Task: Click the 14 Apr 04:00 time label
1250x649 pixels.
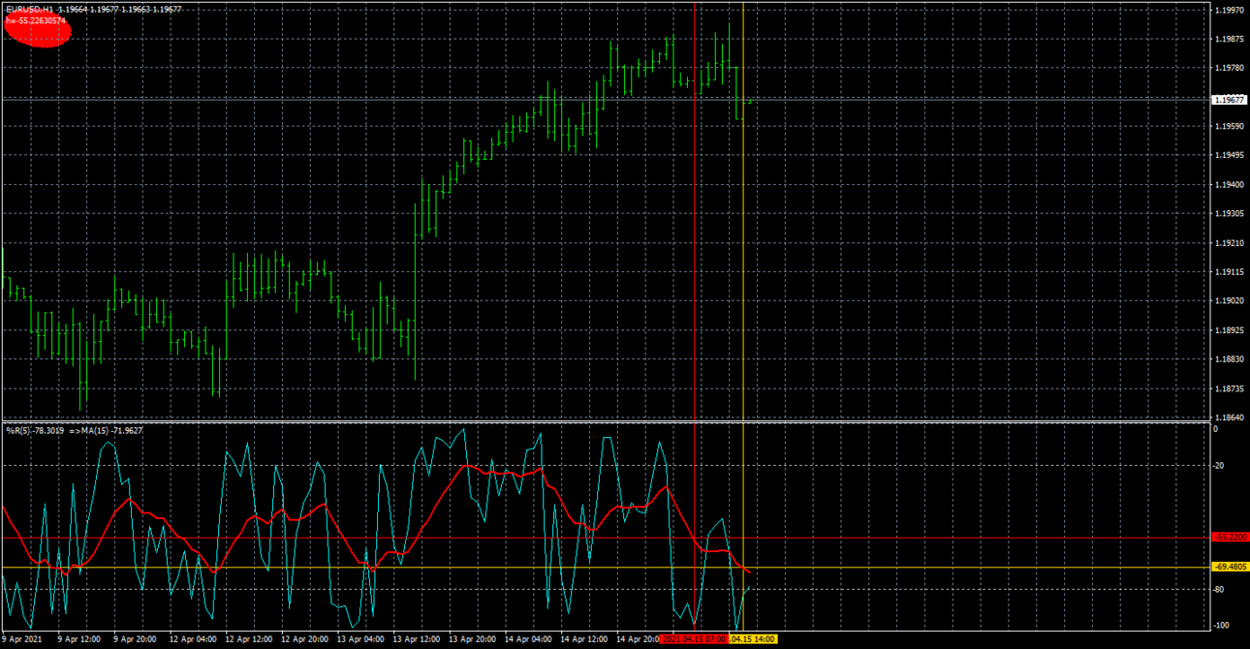Action: [x=529, y=639]
